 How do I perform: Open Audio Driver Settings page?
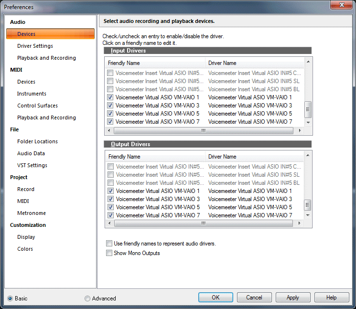[35, 46]
